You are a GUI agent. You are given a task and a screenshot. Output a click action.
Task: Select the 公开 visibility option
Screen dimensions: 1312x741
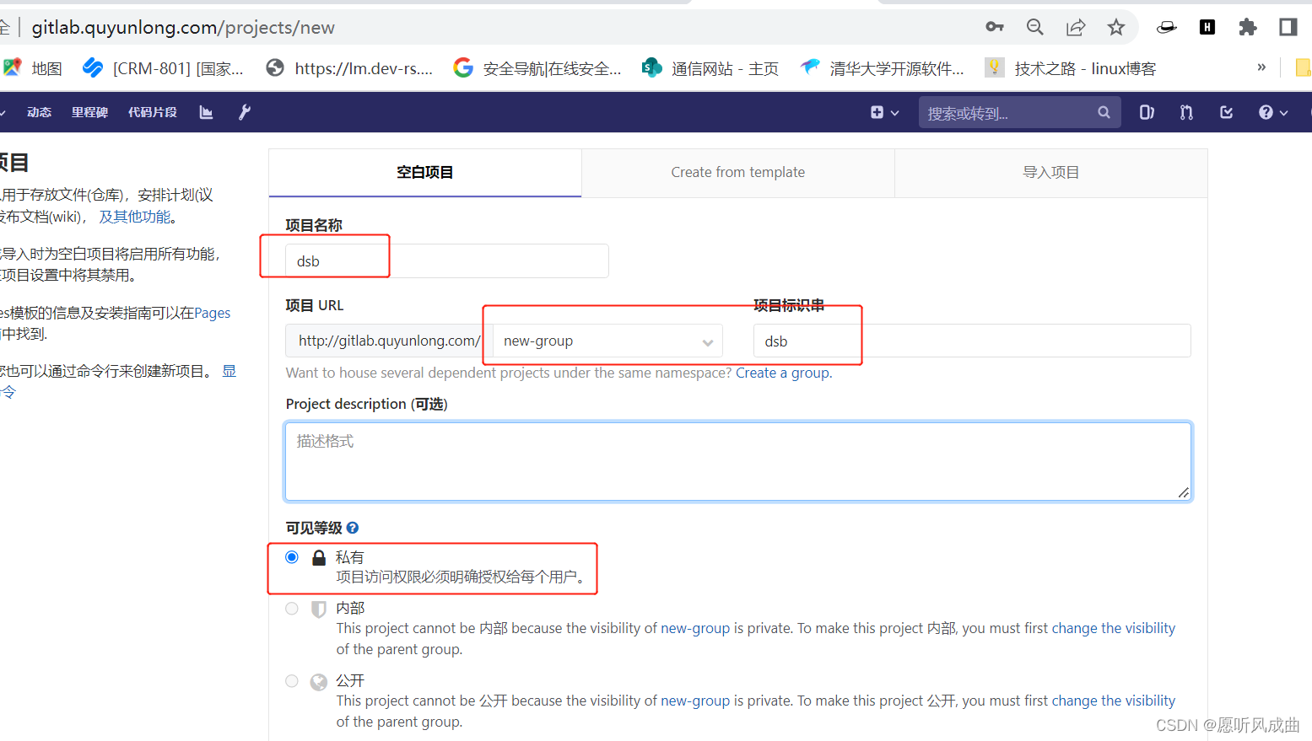[291, 680]
